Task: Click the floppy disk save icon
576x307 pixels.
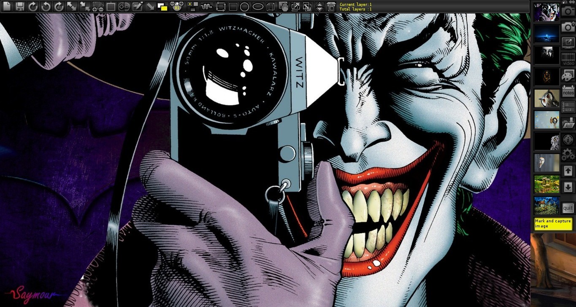Action: 19,6
